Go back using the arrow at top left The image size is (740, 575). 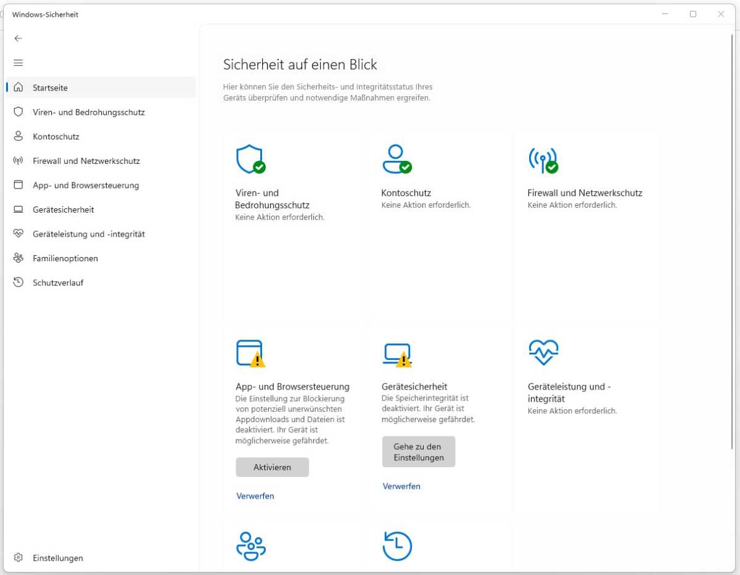pyautogui.click(x=18, y=38)
